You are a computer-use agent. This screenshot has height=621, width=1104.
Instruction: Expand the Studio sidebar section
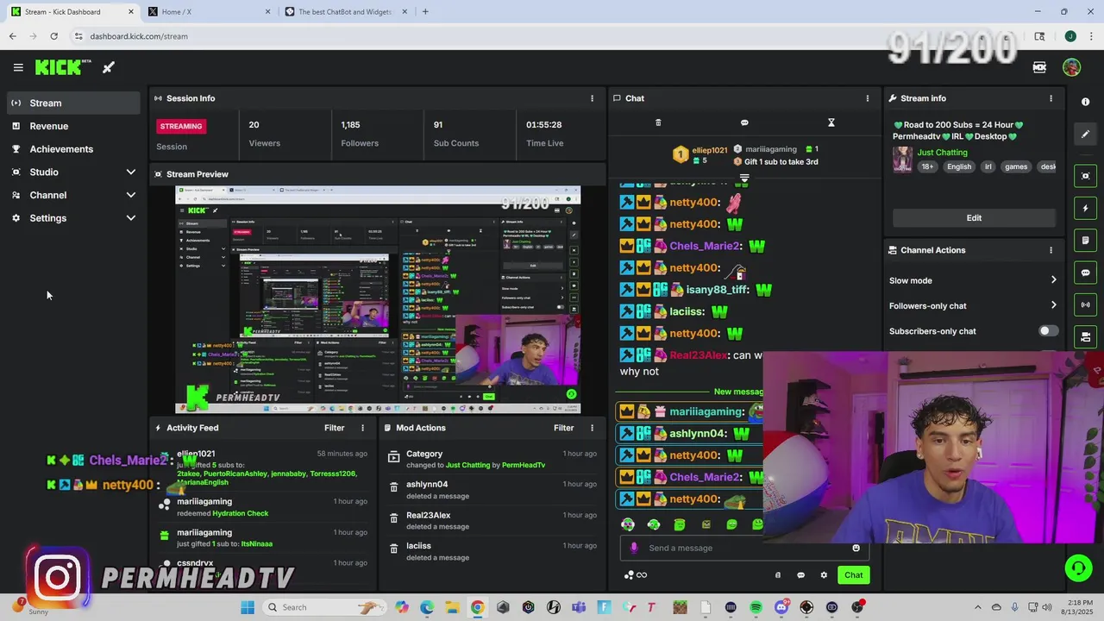pyautogui.click(x=131, y=172)
